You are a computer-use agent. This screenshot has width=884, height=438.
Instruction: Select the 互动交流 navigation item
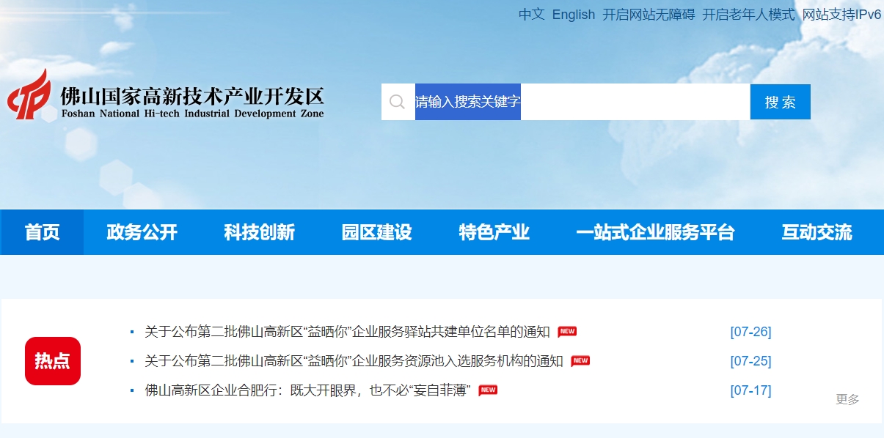[818, 232]
